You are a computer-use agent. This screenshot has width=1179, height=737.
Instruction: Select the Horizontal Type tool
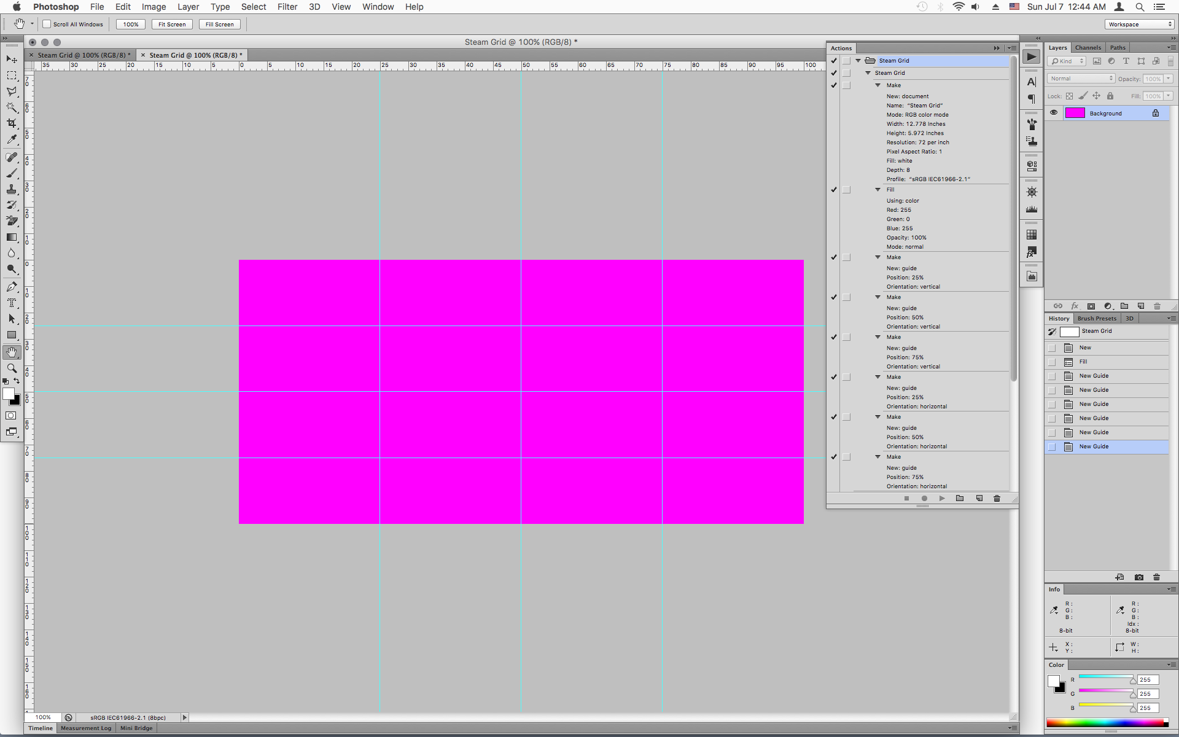pyautogui.click(x=12, y=303)
